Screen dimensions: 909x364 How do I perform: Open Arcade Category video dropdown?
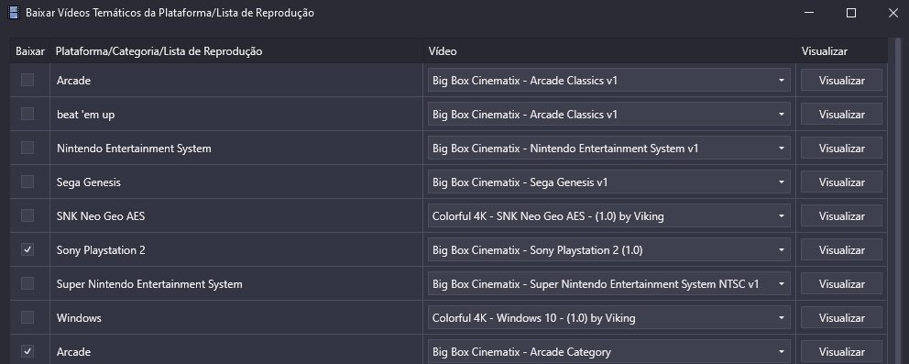[x=609, y=352]
